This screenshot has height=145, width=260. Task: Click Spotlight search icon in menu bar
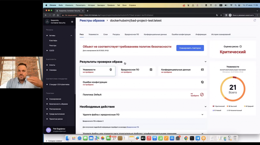pyautogui.click(x=235, y=5)
